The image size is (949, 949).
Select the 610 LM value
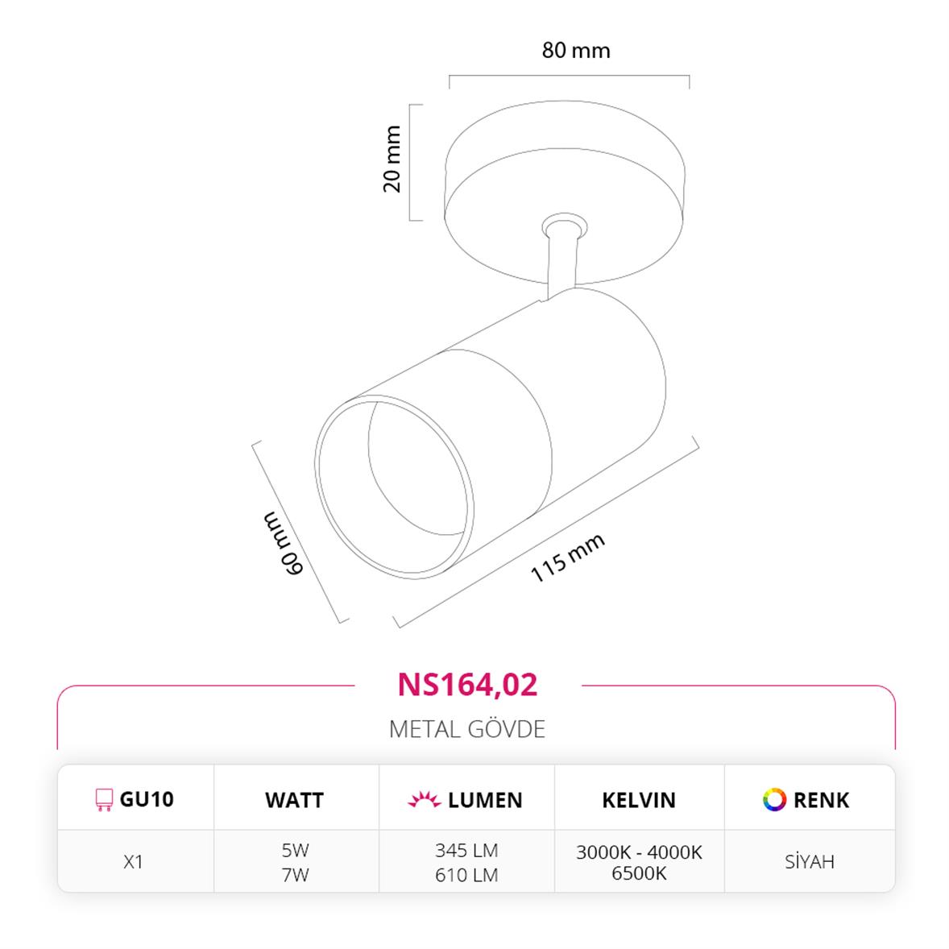click(x=466, y=874)
